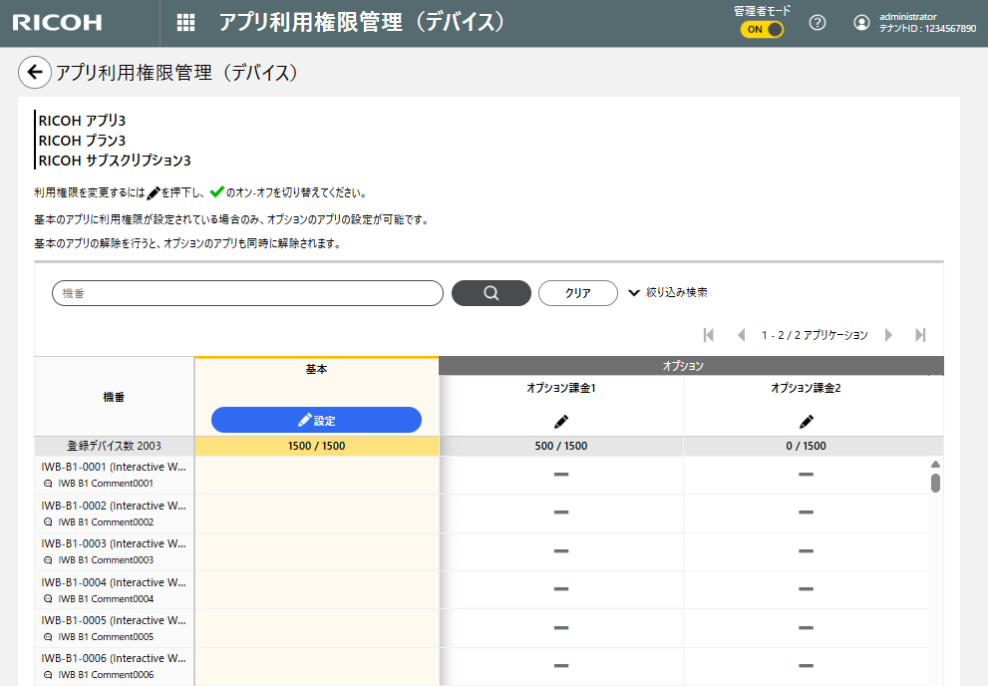Click the back arrow button

coord(35,72)
